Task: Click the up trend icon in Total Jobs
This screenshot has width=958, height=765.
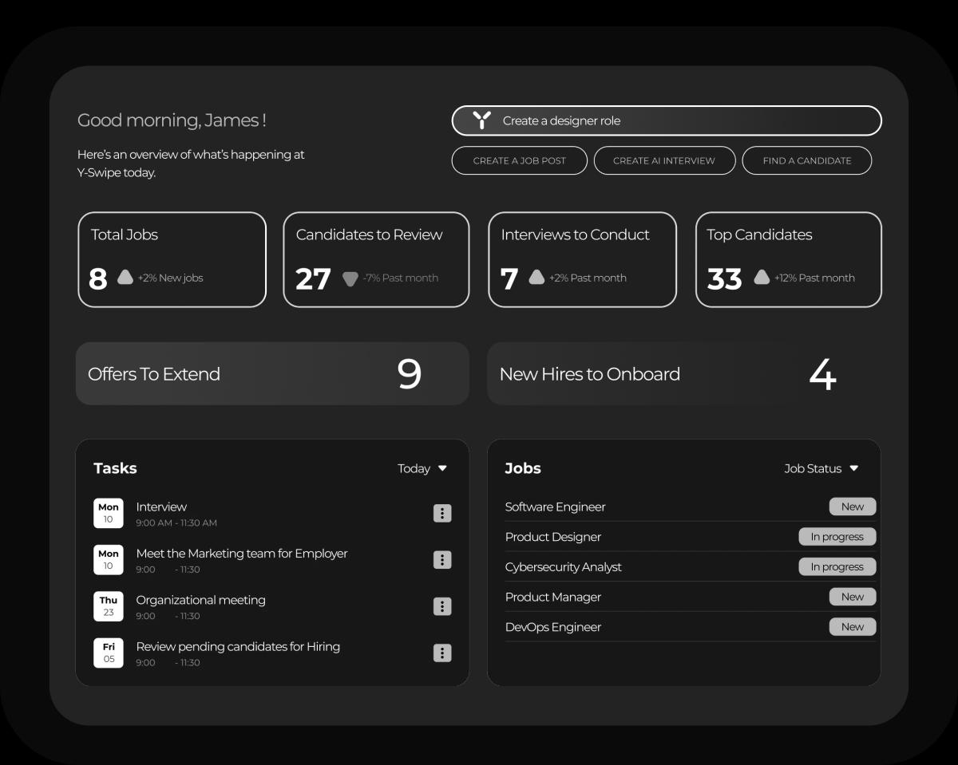Action: [125, 277]
